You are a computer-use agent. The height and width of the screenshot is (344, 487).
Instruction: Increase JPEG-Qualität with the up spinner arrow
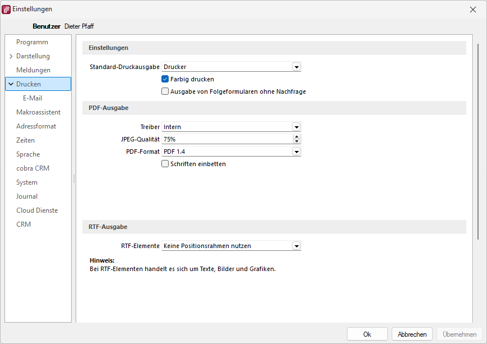(296, 136)
